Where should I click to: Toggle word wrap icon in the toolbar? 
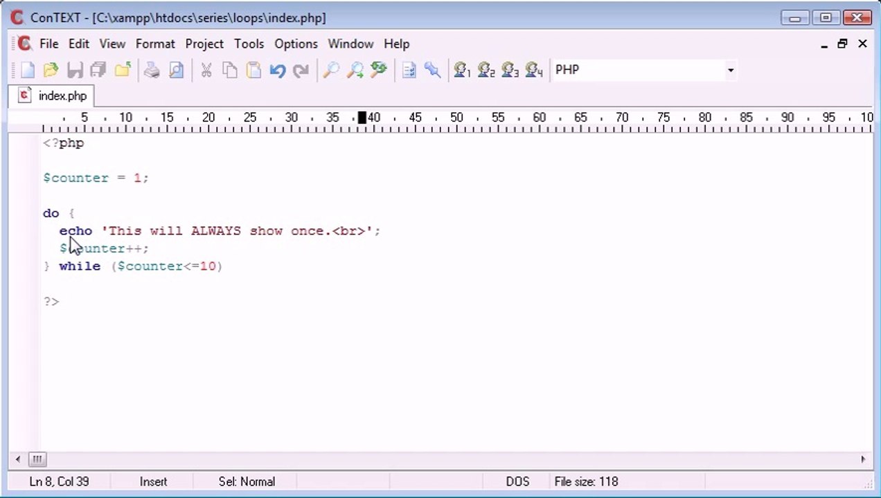coord(409,70)
